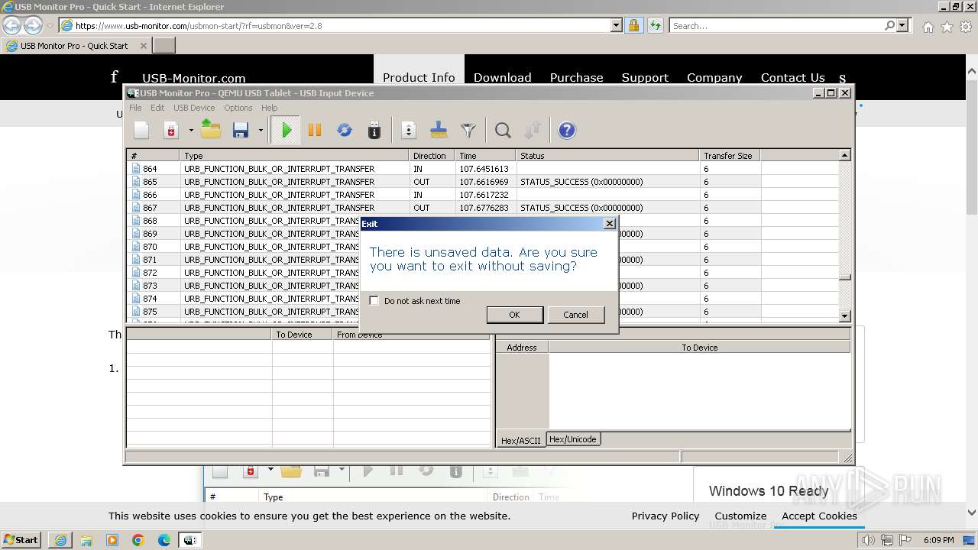The width and height of the screenshot is (978, 550).
Task: Click STATUS_SUCCESS status in row 867
Action: pos(581,208)
